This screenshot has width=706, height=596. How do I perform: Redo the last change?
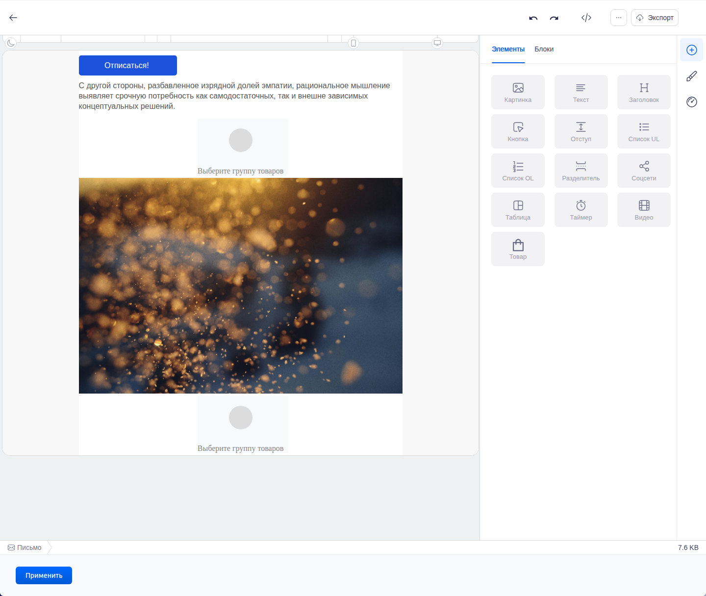tap(554, 18)
